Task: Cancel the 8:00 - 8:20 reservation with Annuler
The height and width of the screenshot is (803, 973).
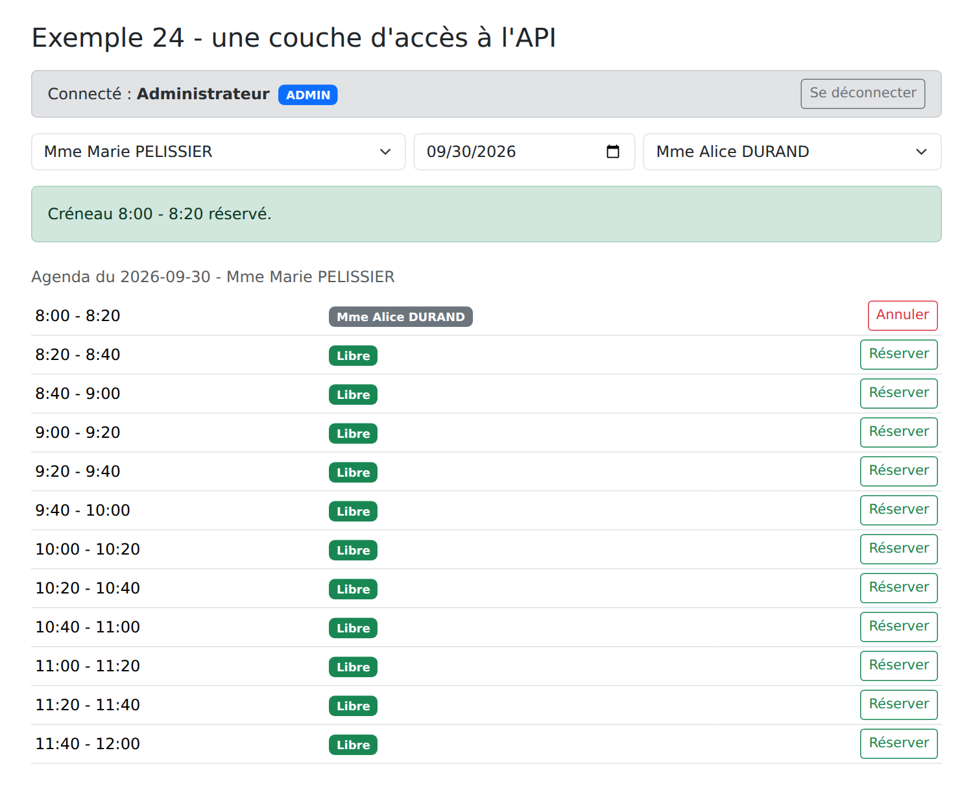Action: click(902, 315)
